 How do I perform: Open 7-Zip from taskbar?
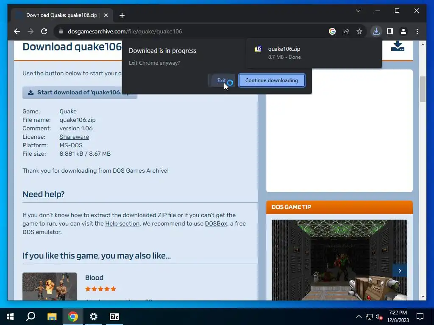pos(114,317)
